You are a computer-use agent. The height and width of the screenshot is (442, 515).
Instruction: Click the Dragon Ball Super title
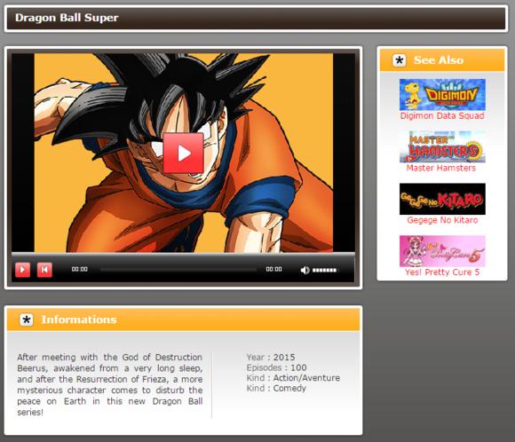pos(67,18)
